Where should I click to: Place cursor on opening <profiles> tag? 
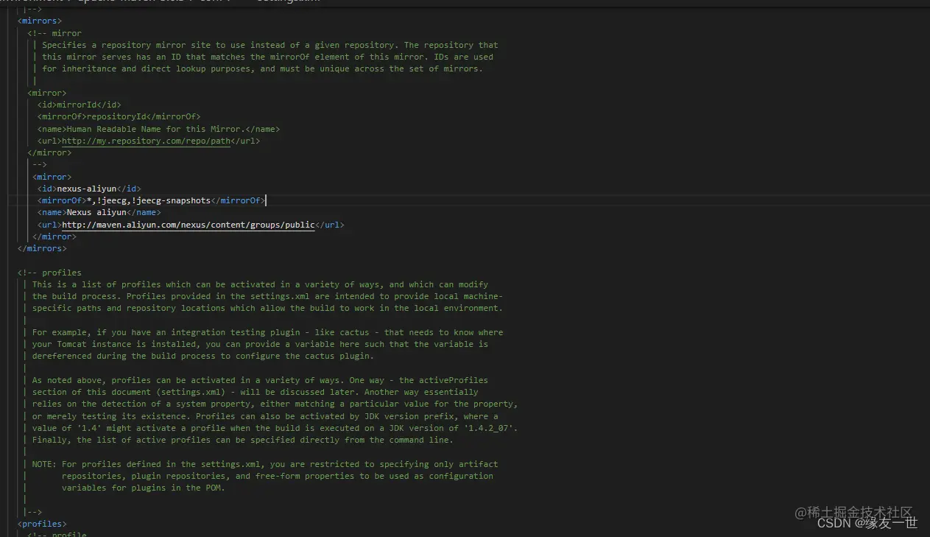42,524
